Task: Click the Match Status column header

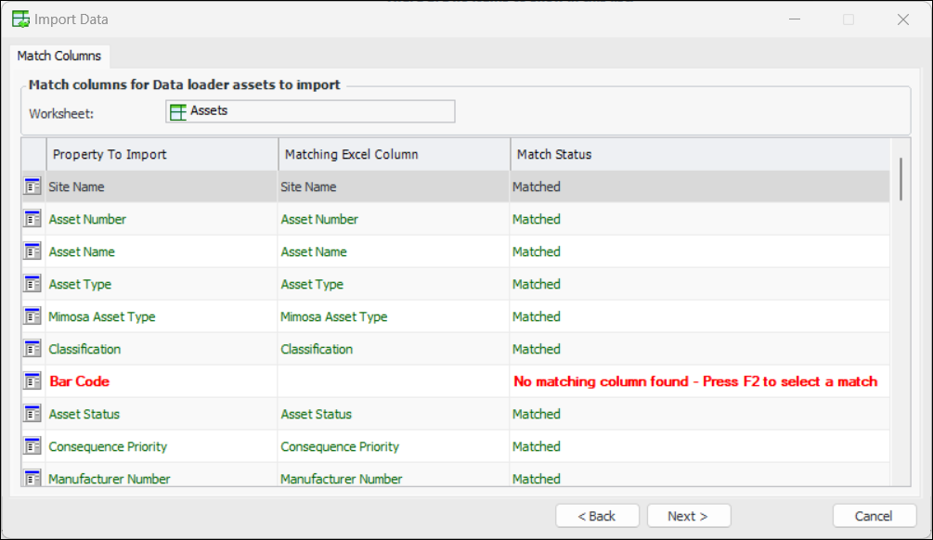Action: pyautogui.click(x=698, y=154)
